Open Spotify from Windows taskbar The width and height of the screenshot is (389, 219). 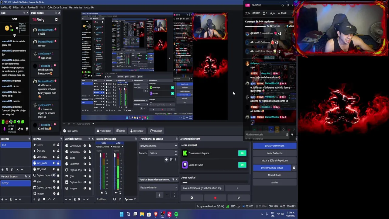pos(176,214)
